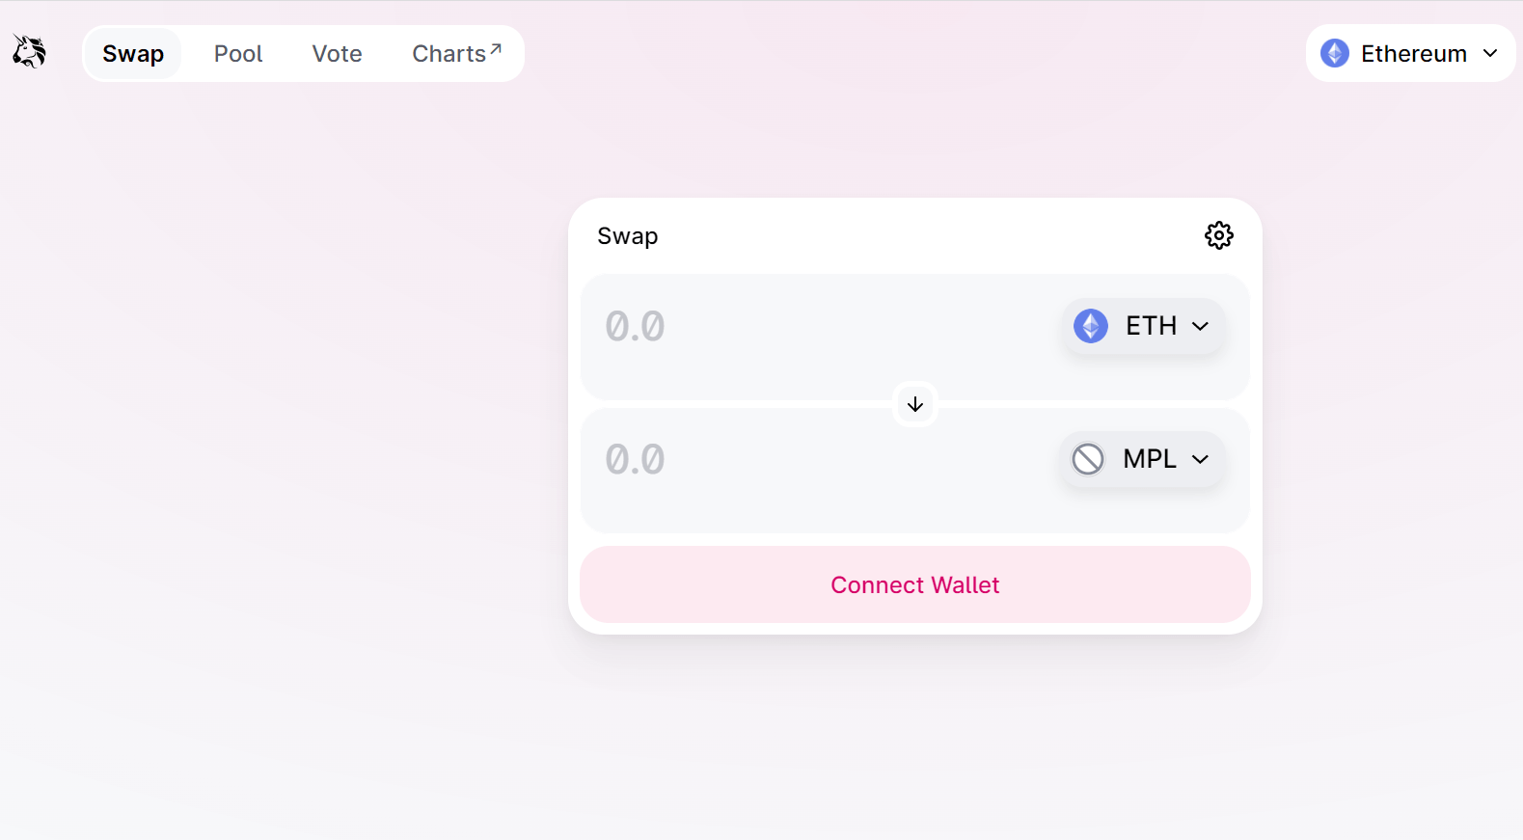Open the Charts link
The image size is (1523, 840).
click(x=449, y=54)
